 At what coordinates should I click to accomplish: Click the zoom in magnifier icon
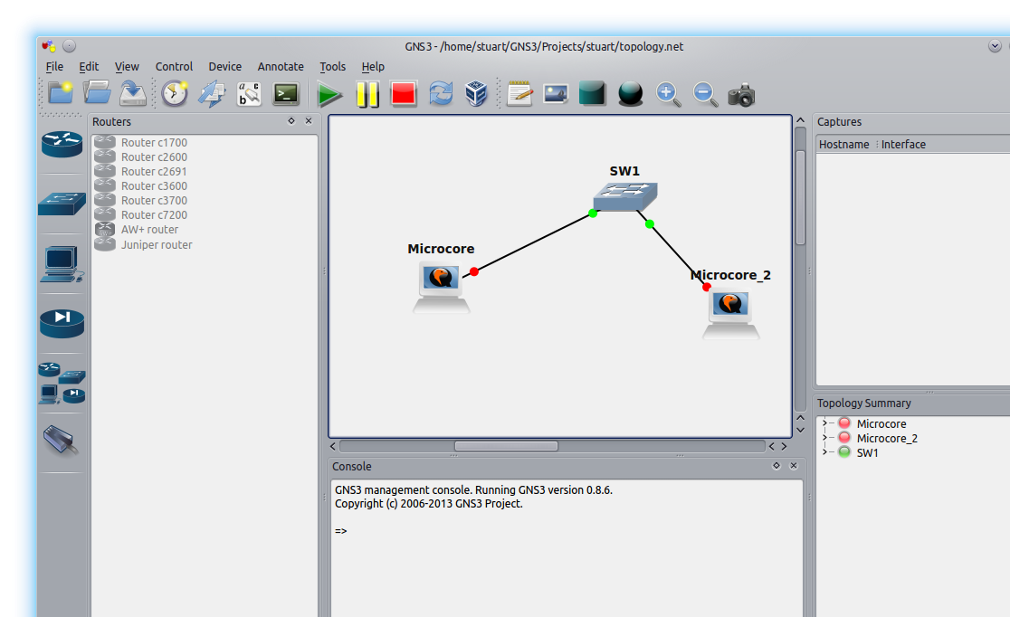(668, 94)
